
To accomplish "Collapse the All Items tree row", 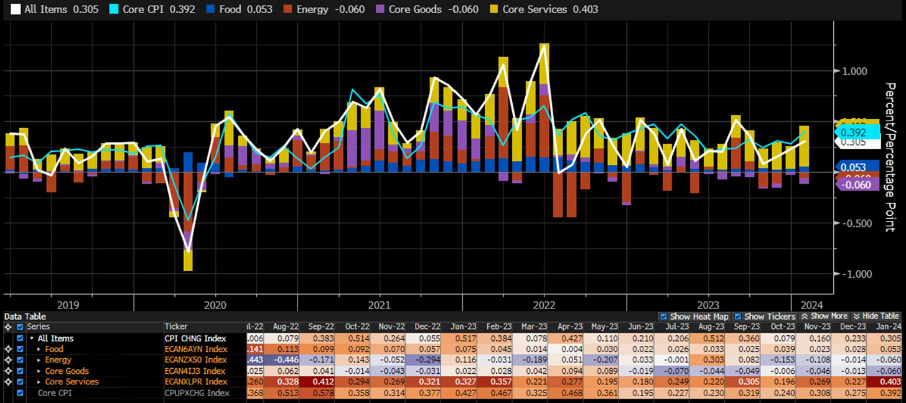I will pos(32,339).
